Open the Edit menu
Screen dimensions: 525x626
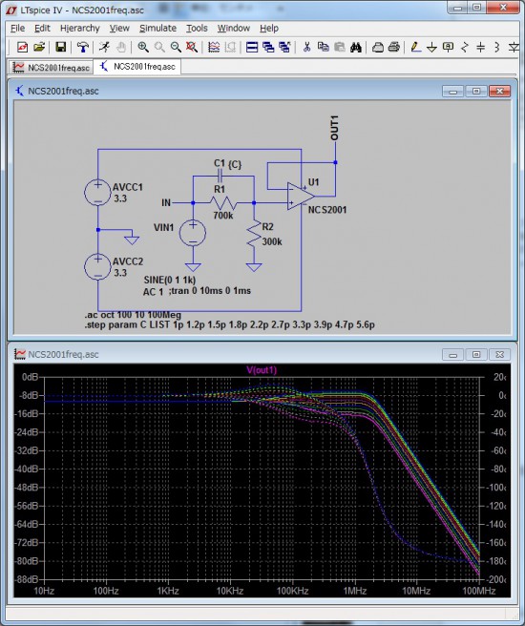tap(42, 29)
